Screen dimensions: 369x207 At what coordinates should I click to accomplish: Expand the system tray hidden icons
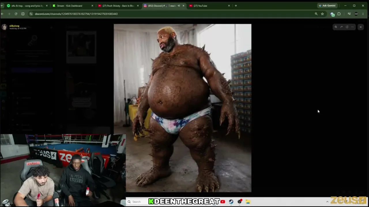327,202
